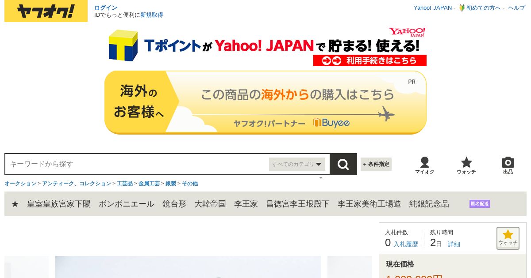Viewport: 531px width, 278px height.
Task: Expand the small arrow below search bar
Action: coord(321,178)
